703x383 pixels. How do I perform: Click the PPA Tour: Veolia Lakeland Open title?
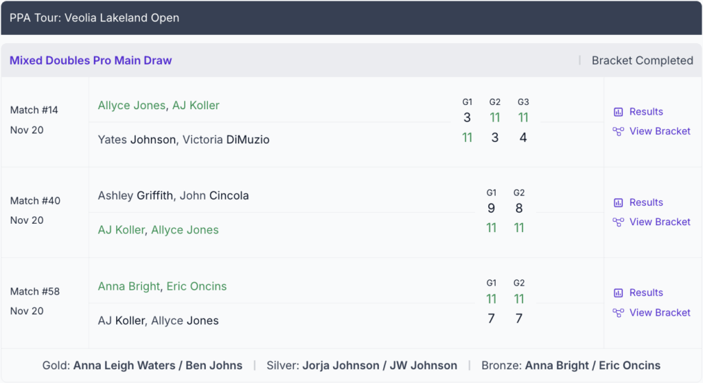pyautogui.click(x=94, y=18)
